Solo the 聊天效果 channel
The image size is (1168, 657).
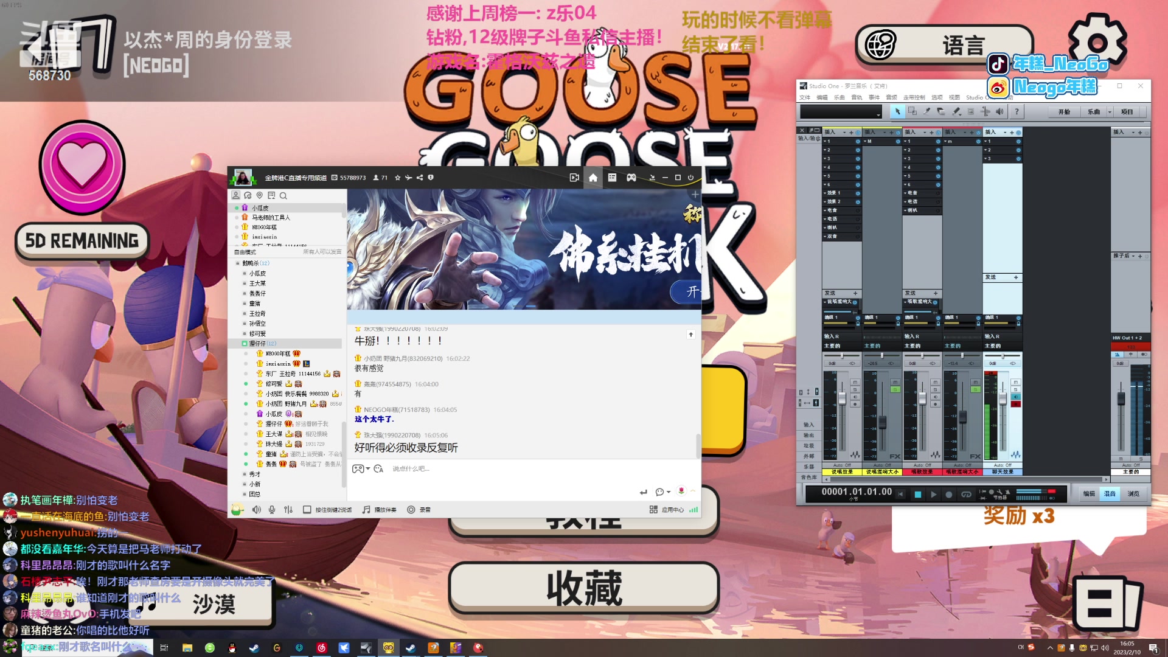tap(1015, 389)
